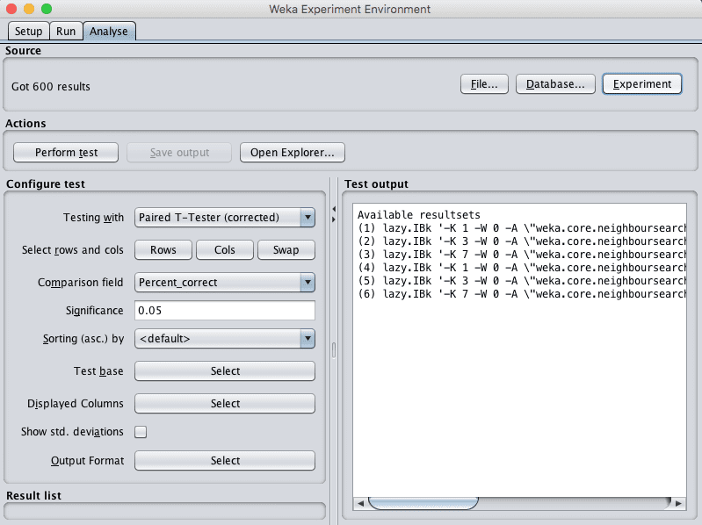
Task: Click Perform test
Action: click(x=66, y=153)
